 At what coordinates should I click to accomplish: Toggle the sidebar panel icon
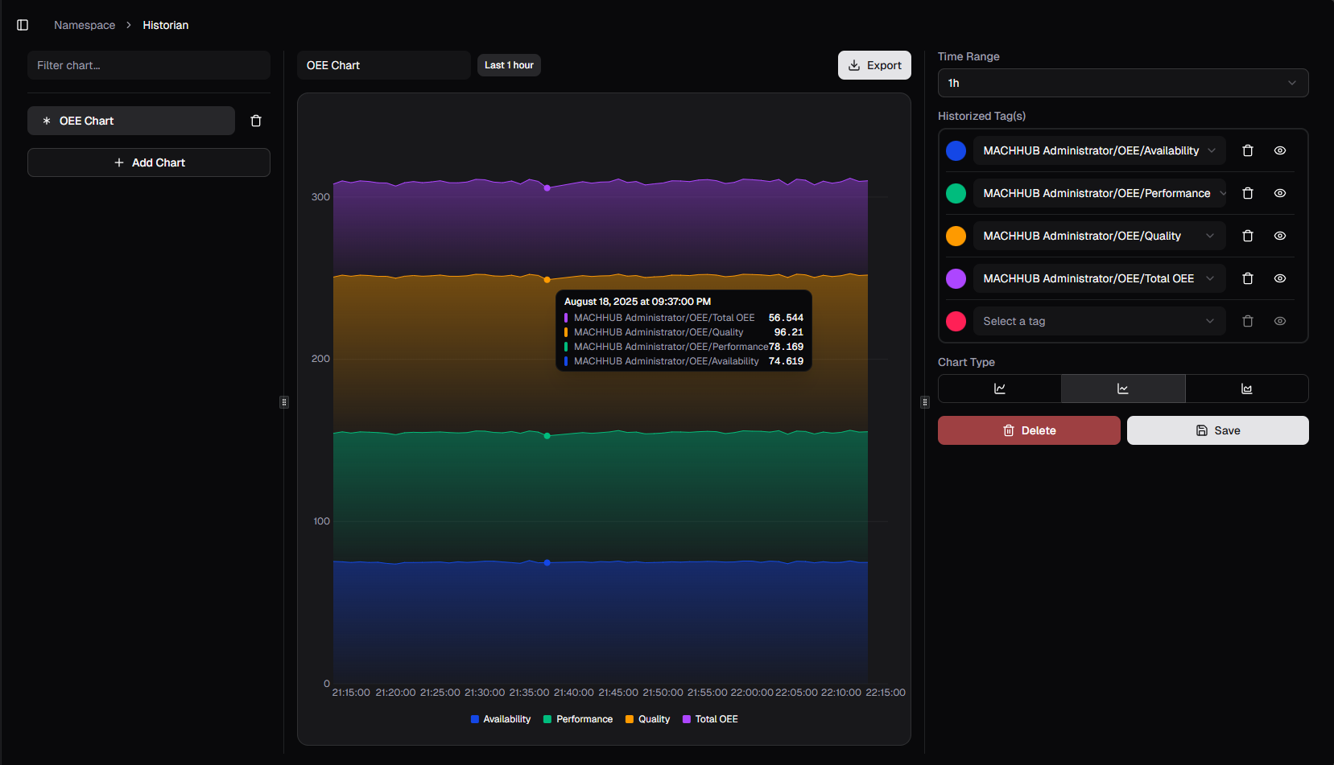click(x=23, y=25)
